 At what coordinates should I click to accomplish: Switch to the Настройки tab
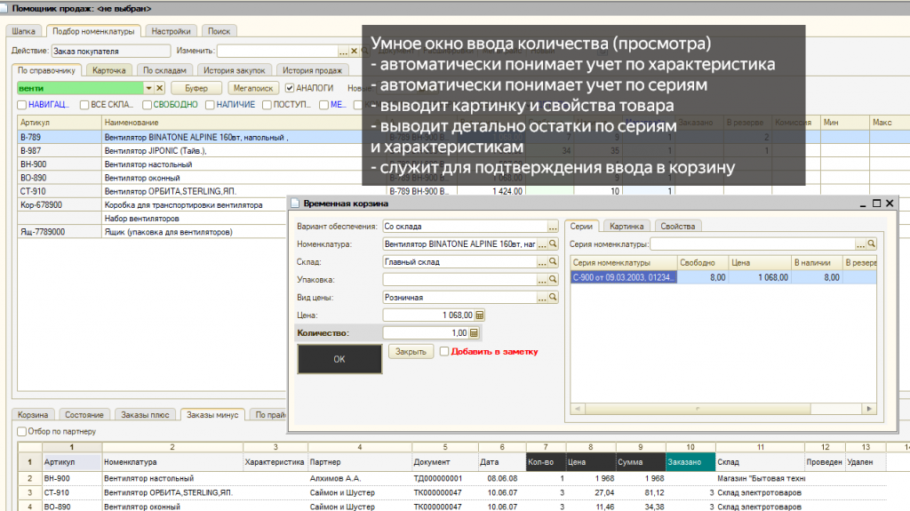pos(172,31)
